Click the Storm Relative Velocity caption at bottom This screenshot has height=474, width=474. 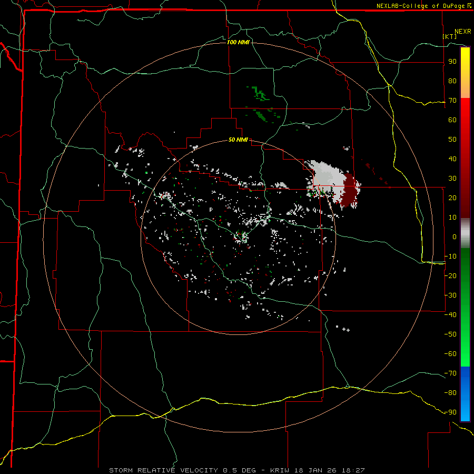tap(236, 470)
